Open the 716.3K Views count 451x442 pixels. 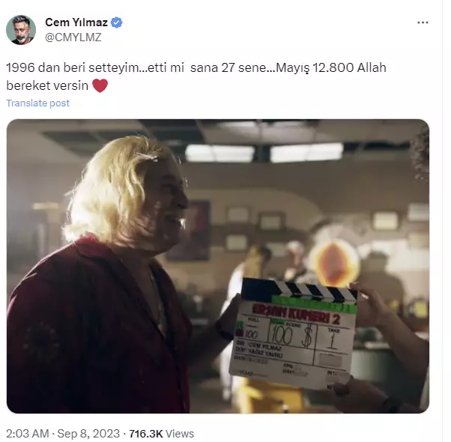point(161,434)
